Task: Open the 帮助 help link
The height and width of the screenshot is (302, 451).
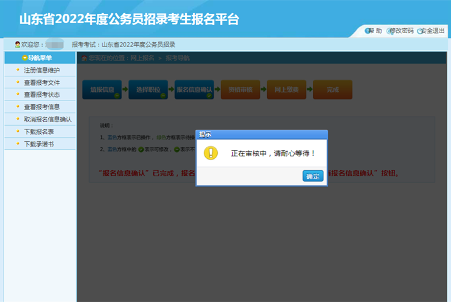Action: [374, 31]
